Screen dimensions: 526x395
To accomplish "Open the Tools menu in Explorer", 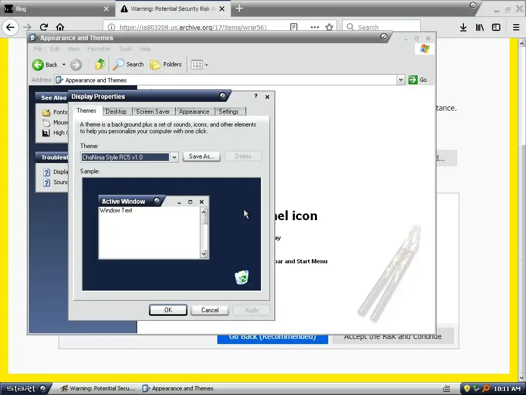I will pos(125,49).
